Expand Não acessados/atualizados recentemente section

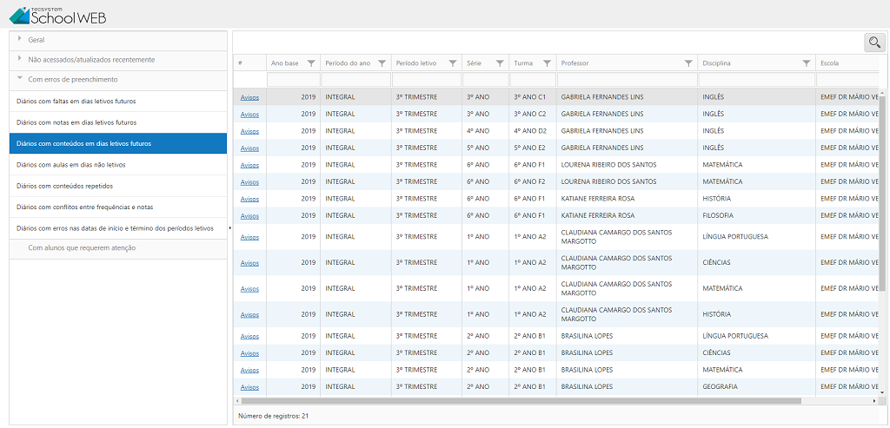click(x=91, y=59)
